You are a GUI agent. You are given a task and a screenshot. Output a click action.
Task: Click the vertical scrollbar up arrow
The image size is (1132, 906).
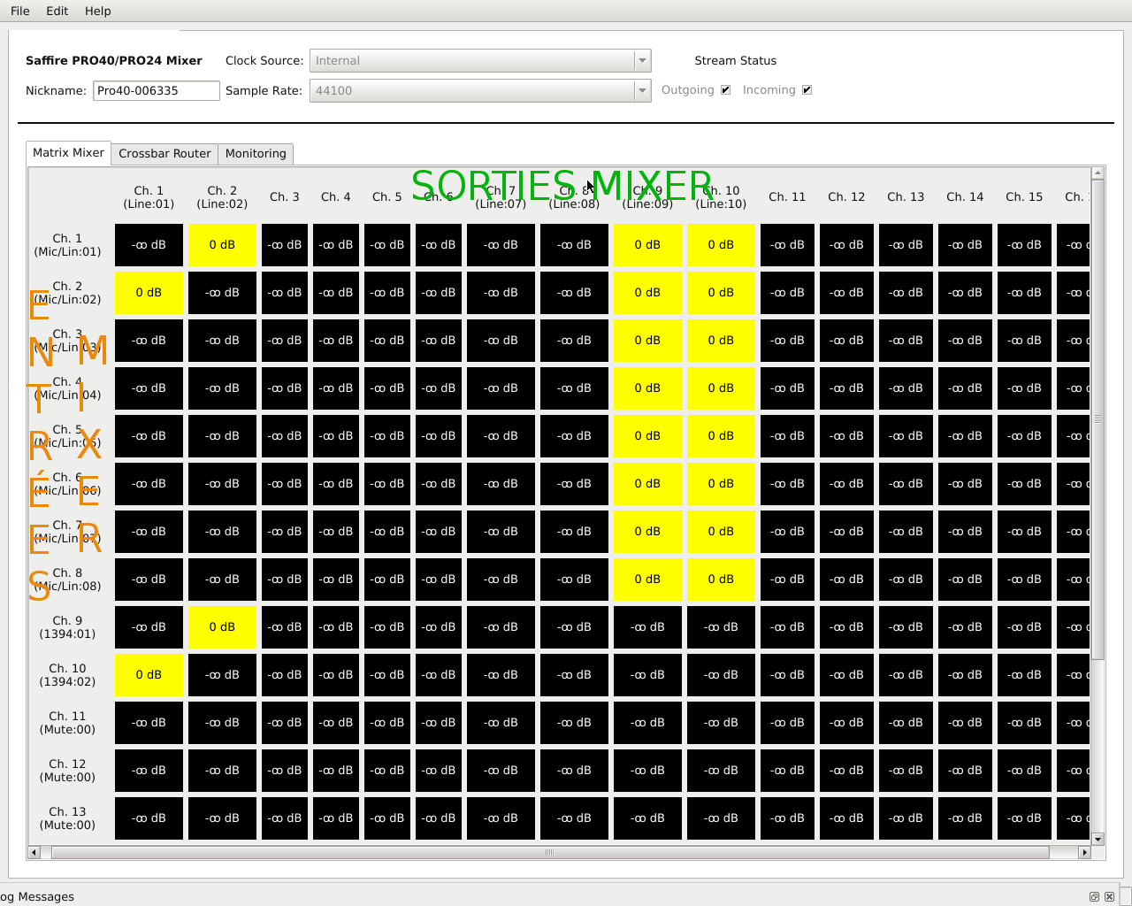click(1098, 173)
